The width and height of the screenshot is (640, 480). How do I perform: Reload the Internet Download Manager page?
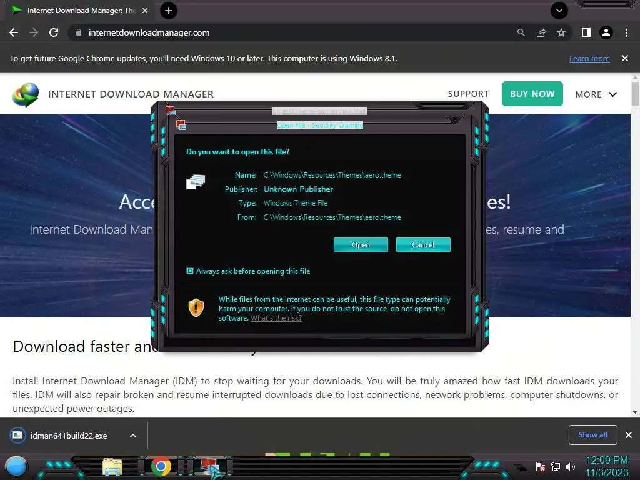(x=54, y=32)
